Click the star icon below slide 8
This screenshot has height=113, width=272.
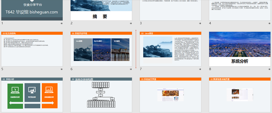click(x=270, y=69)
